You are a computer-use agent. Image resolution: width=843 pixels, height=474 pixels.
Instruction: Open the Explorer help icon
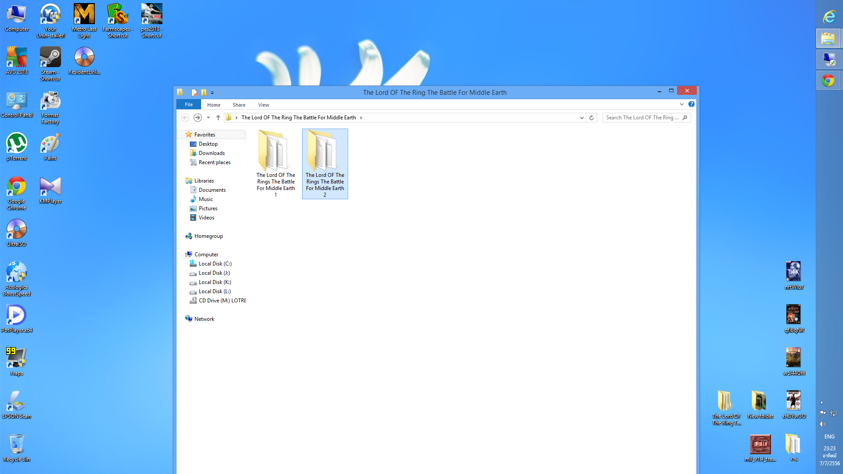(x=692, y=104)
